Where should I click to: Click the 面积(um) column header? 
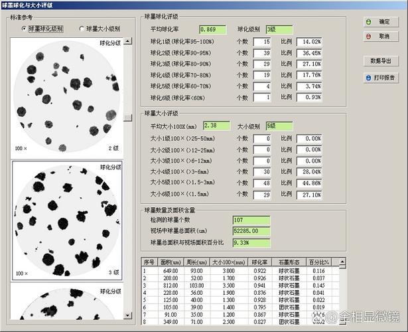[x=171, y=262]
